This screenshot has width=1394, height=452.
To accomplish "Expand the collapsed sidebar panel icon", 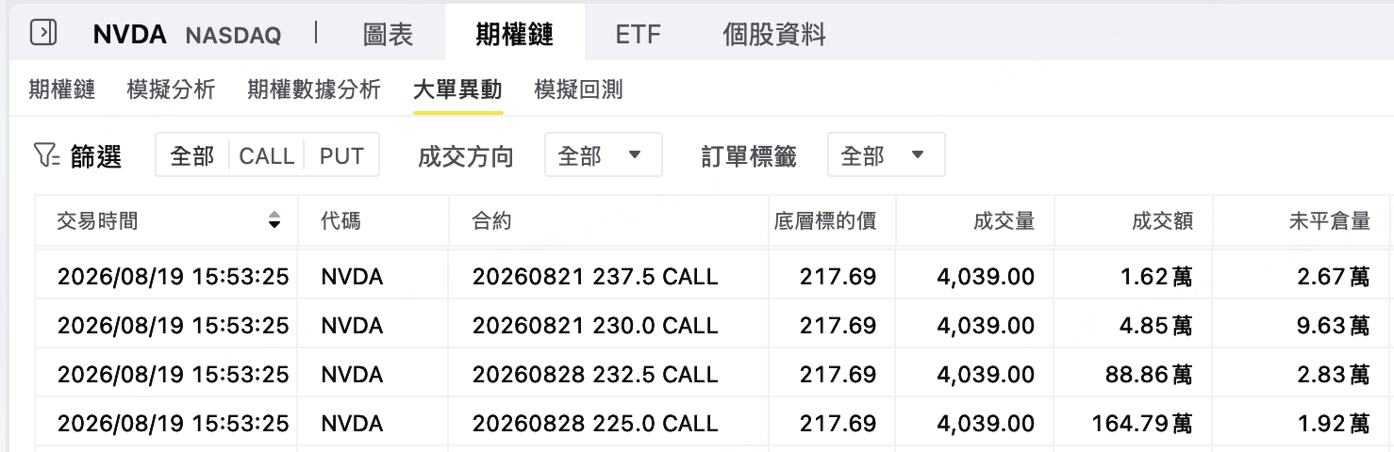I will [x=43, y=33].
